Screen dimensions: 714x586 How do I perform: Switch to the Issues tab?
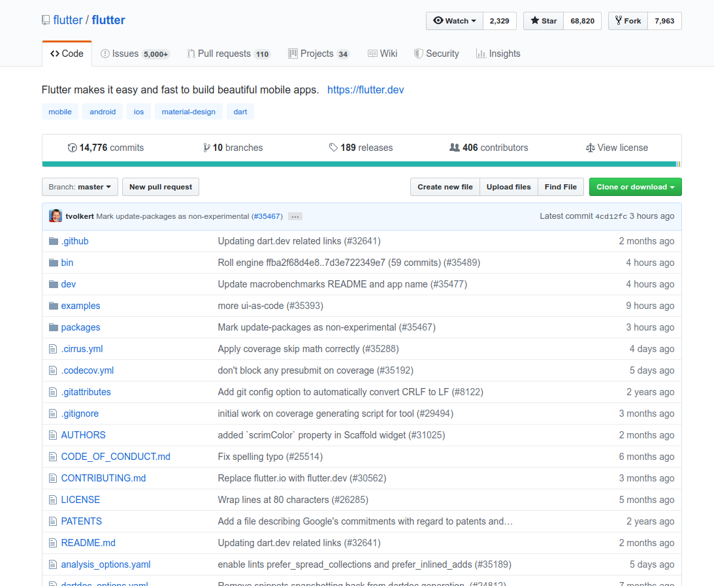pos(135,54)
